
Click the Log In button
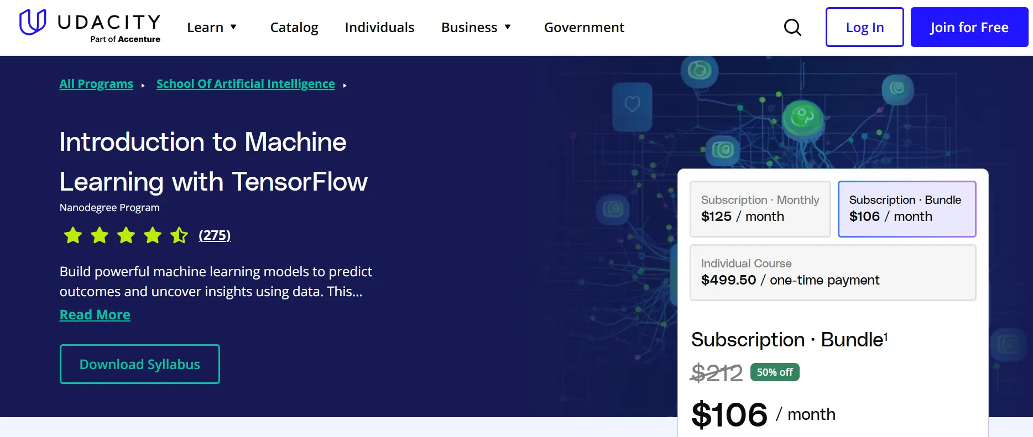point(864,27)
